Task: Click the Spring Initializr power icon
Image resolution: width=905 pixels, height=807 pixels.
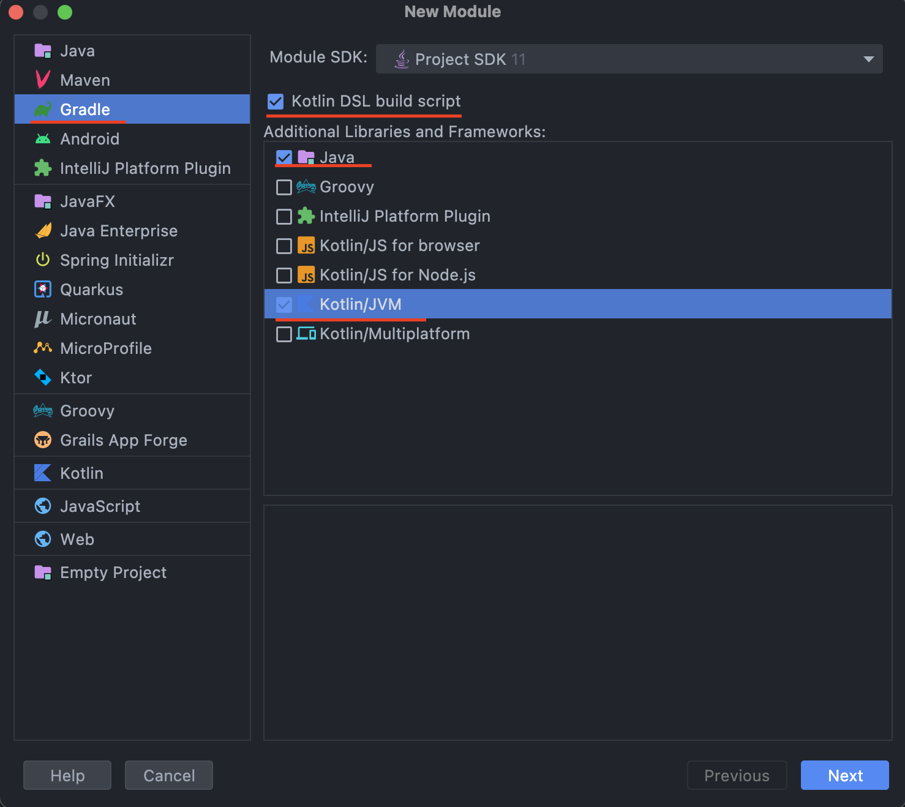Action: click(43, 260)
